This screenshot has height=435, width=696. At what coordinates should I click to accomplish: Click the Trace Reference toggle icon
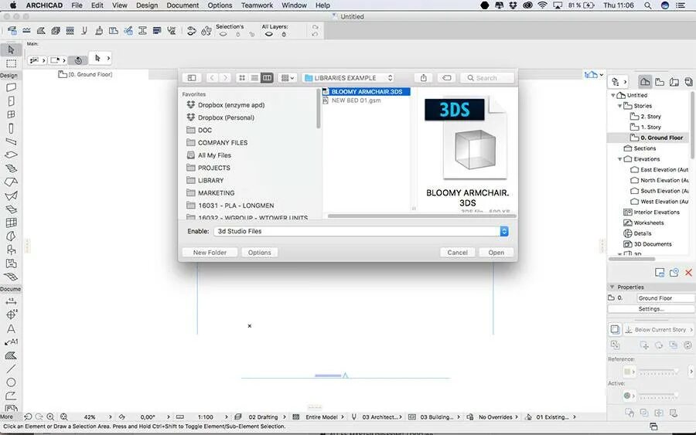615,329
